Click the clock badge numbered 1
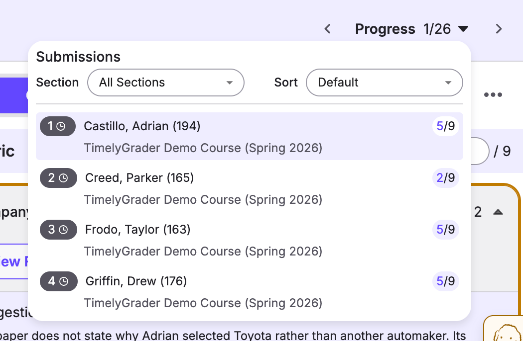The image size is (523, 341). click(58, 126)
